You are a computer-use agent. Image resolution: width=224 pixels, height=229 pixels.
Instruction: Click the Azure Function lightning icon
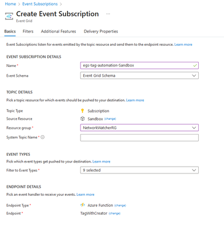83,205
